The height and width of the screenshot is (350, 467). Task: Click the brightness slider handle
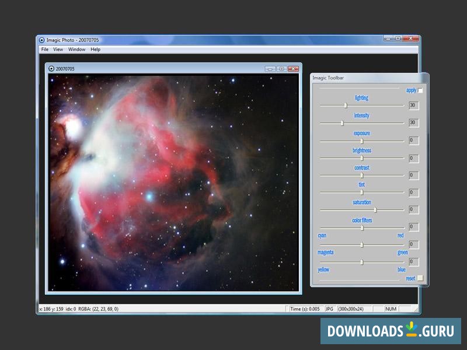(362, 158)
